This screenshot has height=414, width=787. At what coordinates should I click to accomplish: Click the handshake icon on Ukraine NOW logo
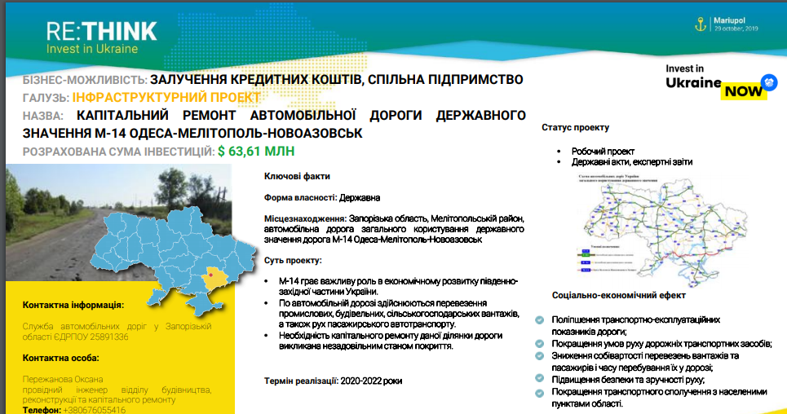pos(769,81)
